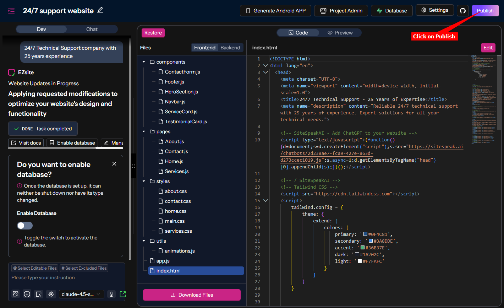Viewport: 504px width, 308px height.
Task: Toggle the Enable Database switch
Action: [x=25, y=226]
